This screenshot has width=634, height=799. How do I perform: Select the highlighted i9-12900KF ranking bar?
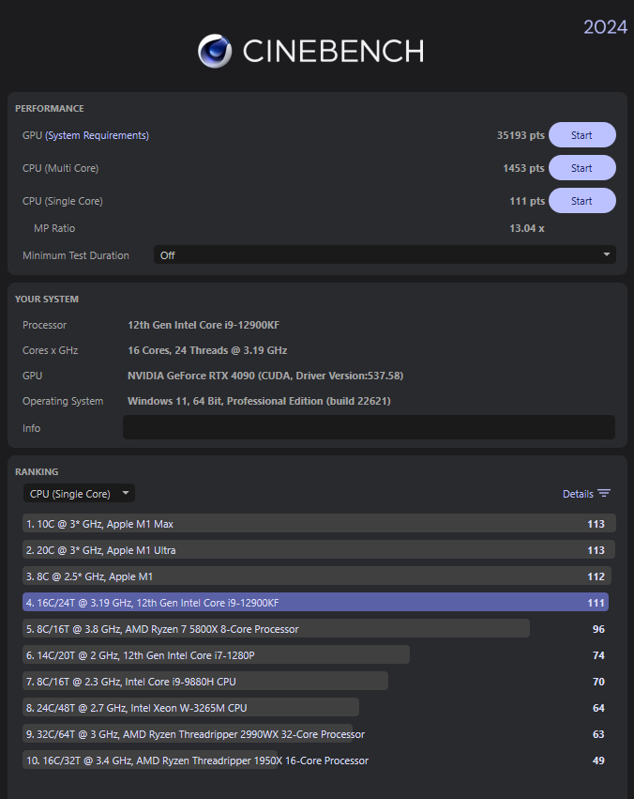click(315, 603)
